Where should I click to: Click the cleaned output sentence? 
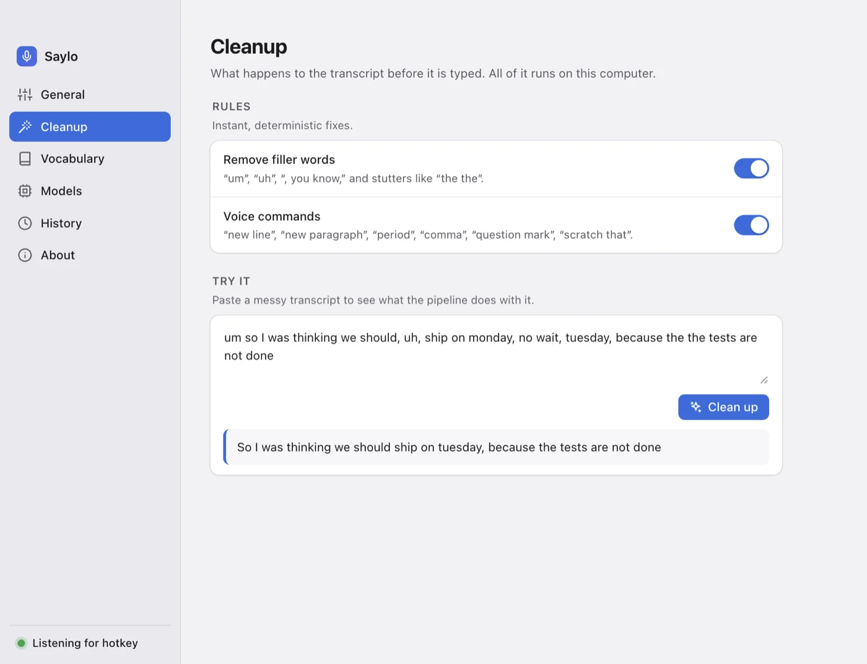(449, 447)
